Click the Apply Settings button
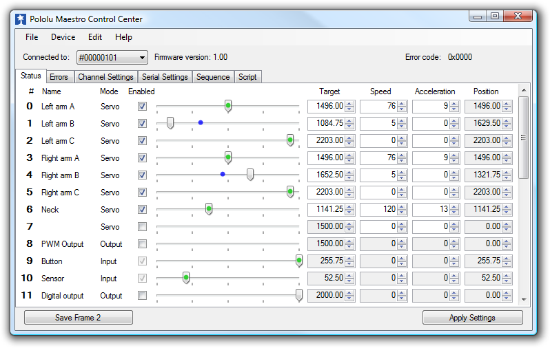The width and height of the screenshot is (550, 348). [472, 318]
